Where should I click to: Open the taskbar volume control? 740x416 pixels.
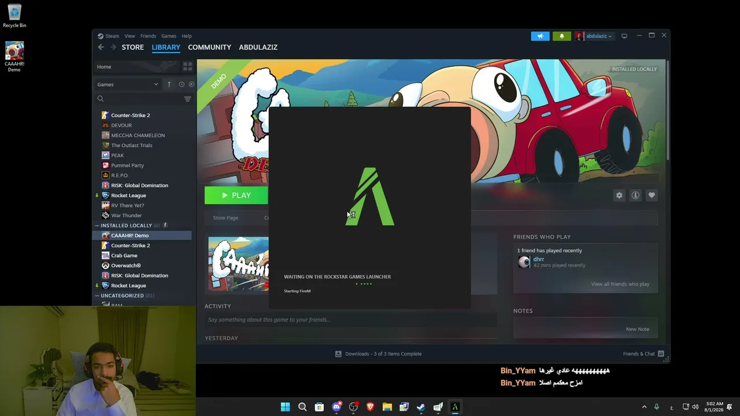pyautogui.click(x=695, y=407)
